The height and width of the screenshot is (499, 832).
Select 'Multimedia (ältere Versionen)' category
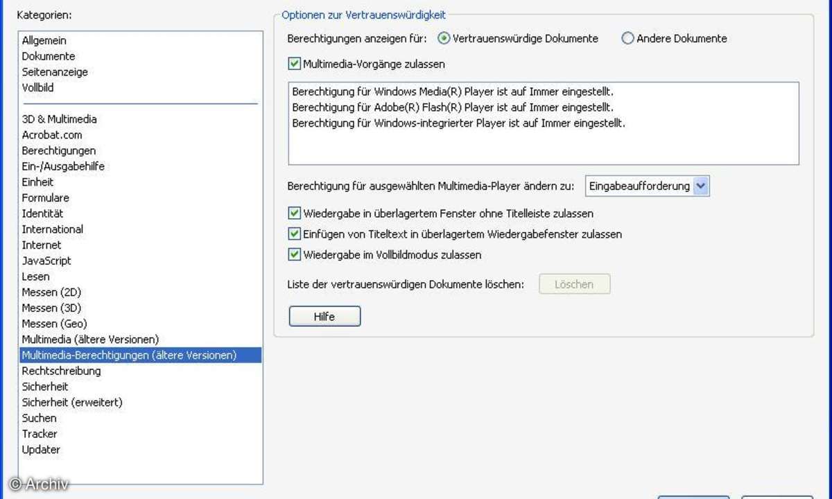pos(90,340)
